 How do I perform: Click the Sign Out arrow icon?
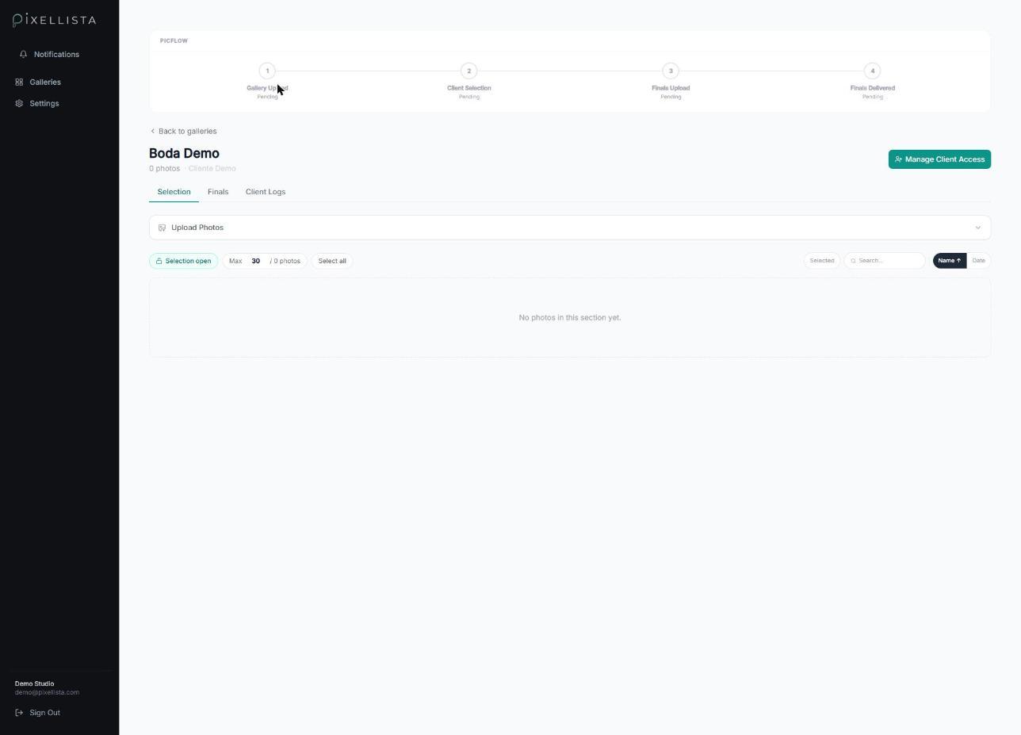(x=19, y=713)
